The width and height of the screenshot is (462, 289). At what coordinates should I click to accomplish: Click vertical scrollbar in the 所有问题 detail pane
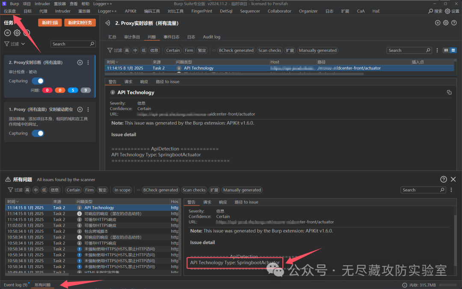tap(456, 240)
